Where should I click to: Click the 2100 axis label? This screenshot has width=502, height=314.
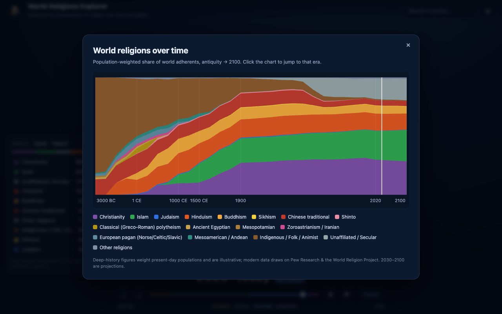(x=400, y=201)
